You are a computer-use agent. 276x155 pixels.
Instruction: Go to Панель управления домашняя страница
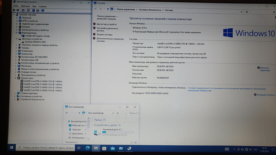(x=107, y=17)
